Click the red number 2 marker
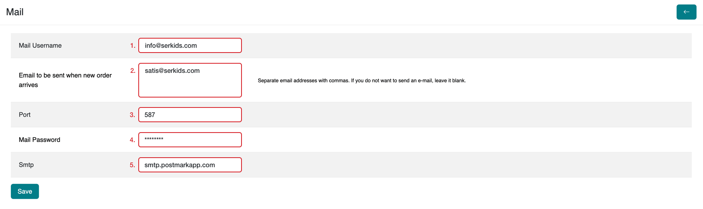Viewport: 703px width, 209px height. pyautogui.click(x=133, y=71)
